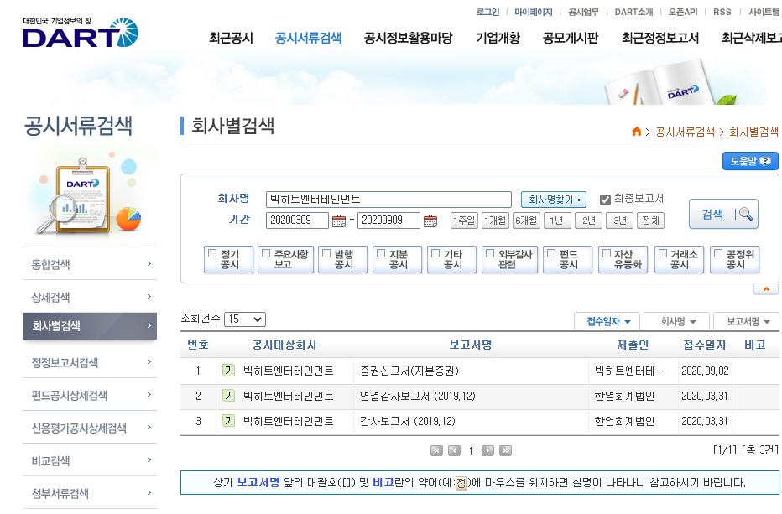Click 기 badge in row 3 감사보고서
The image size is (782, 514).
(228, 421)
